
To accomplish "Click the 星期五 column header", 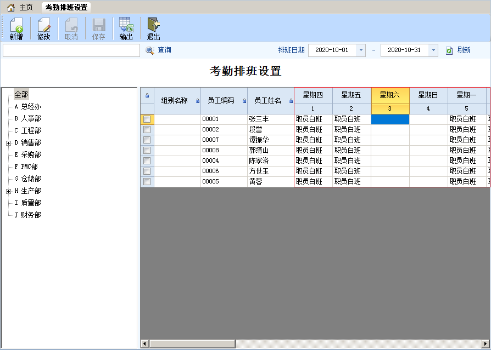I will pos(351,95).
